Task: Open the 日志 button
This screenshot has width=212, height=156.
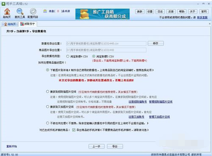Action: [160, 11]
